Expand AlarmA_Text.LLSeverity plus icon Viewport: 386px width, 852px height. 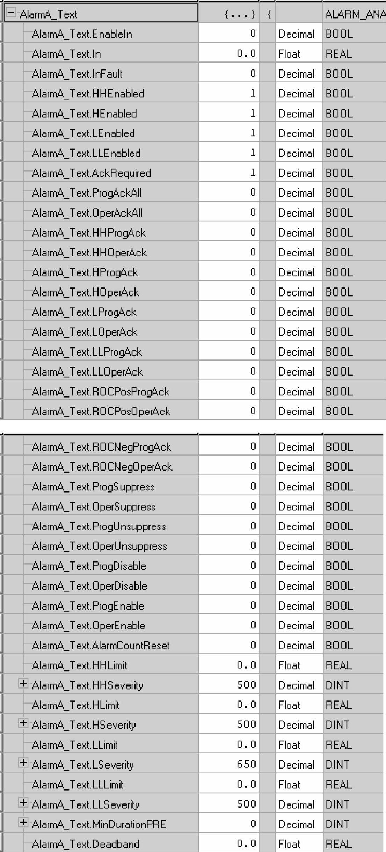(23, 803)
